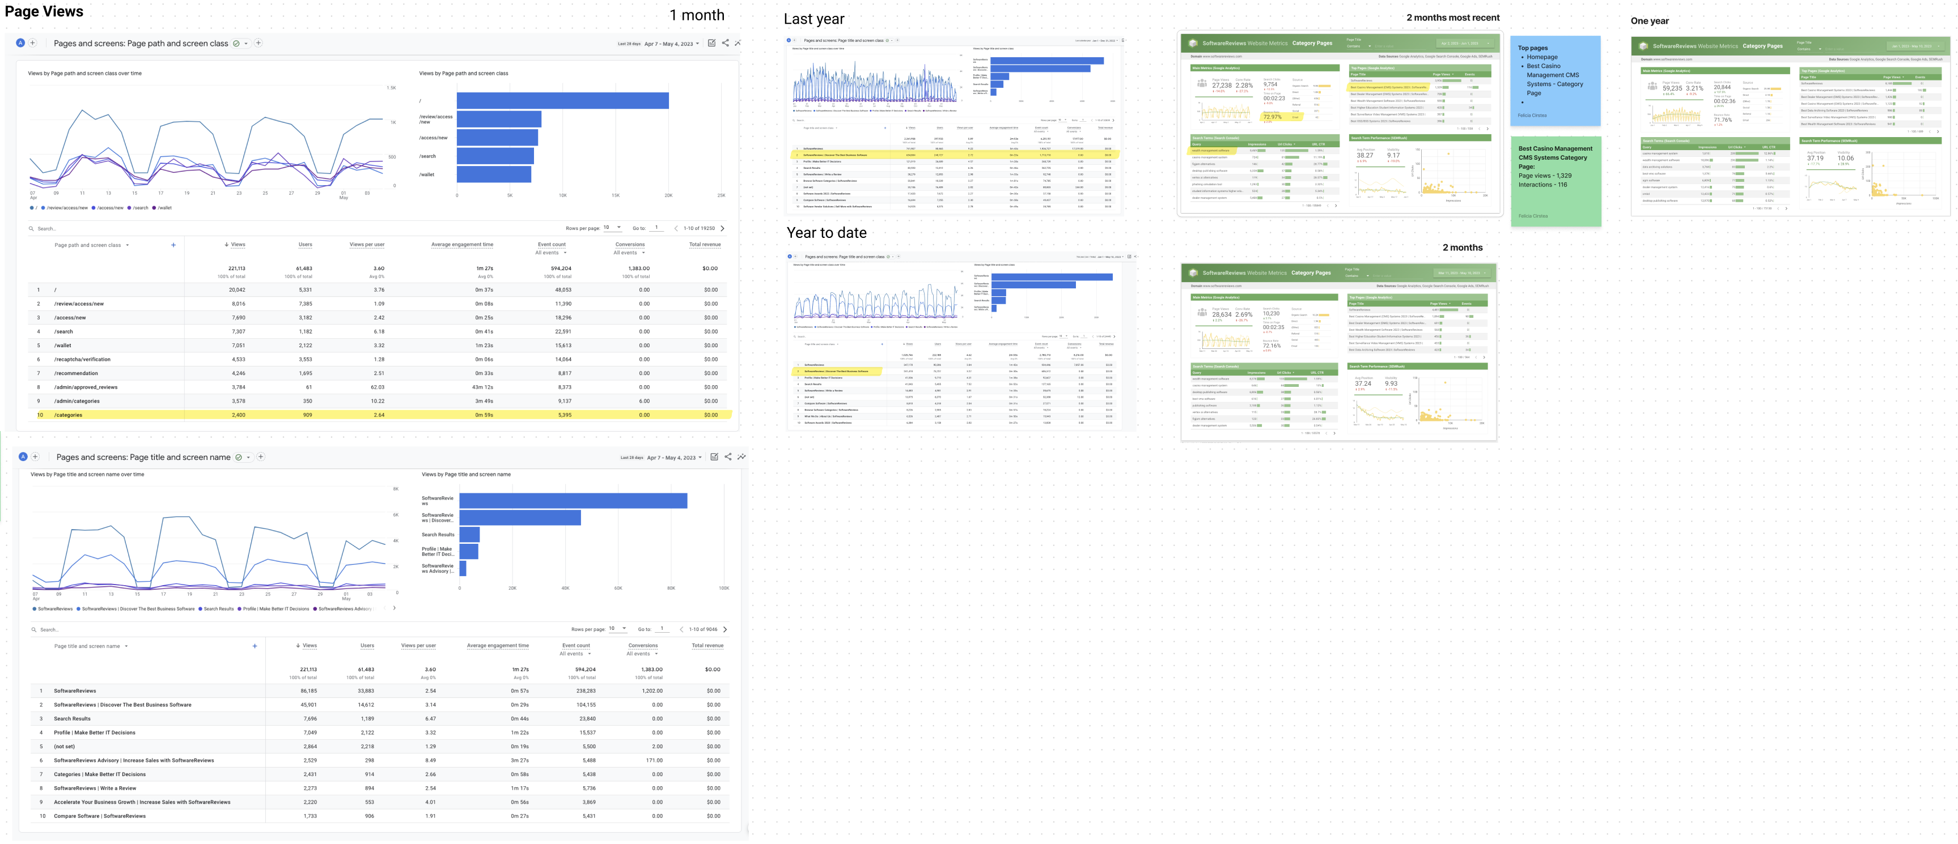
Task: Click the blue A comparison chip
Action: 20,43
